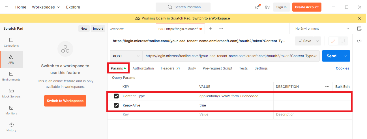The height and width of the screenshot is (139, 367).
Task: Switch to the Authorization tab
Action: [x=143, y=68]
